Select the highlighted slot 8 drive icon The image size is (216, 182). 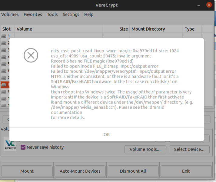[4, 85]
